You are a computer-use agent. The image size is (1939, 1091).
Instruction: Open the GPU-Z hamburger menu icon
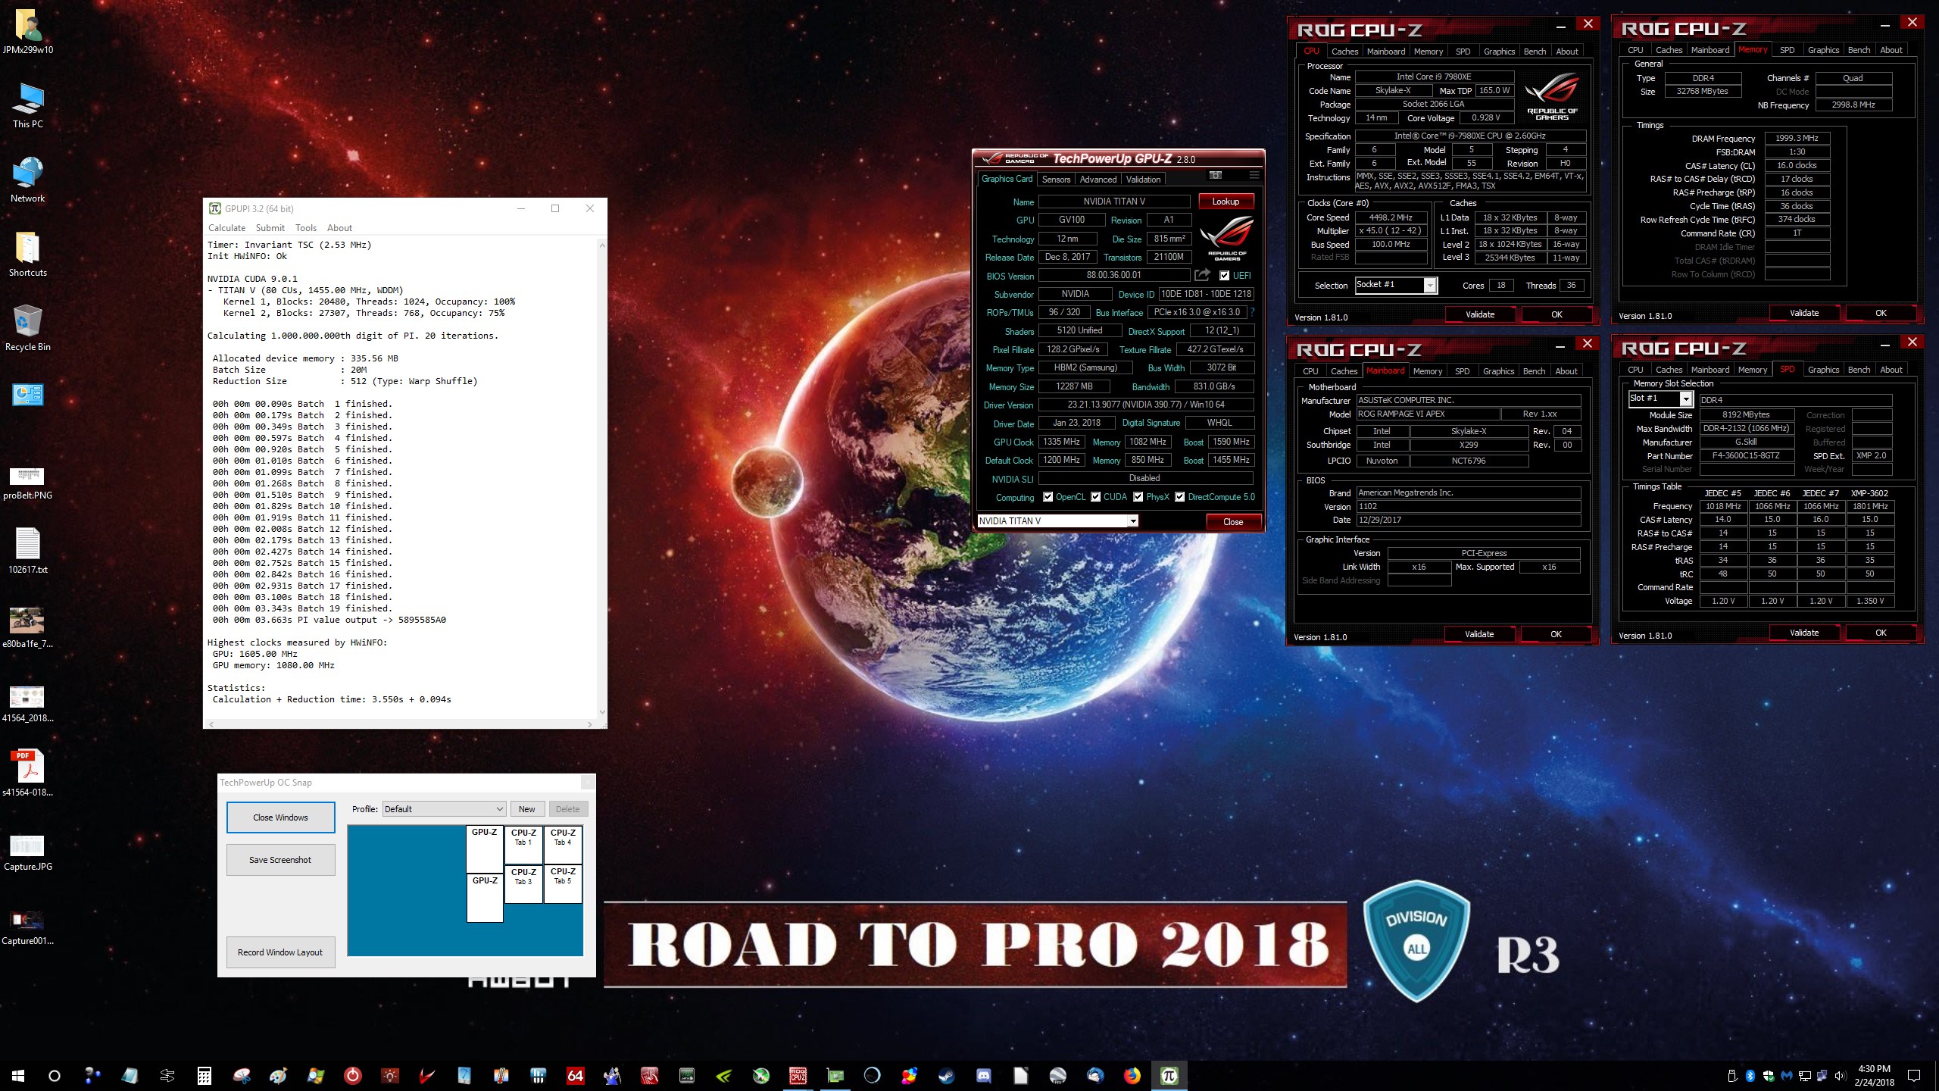click(1254, 176)
